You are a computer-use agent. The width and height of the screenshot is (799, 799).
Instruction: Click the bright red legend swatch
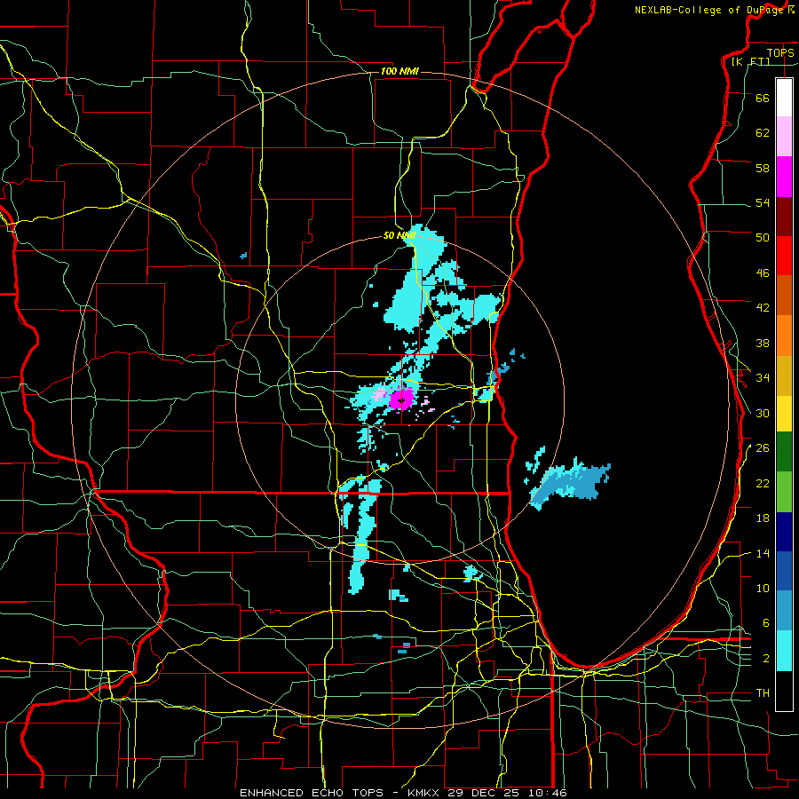784,256
